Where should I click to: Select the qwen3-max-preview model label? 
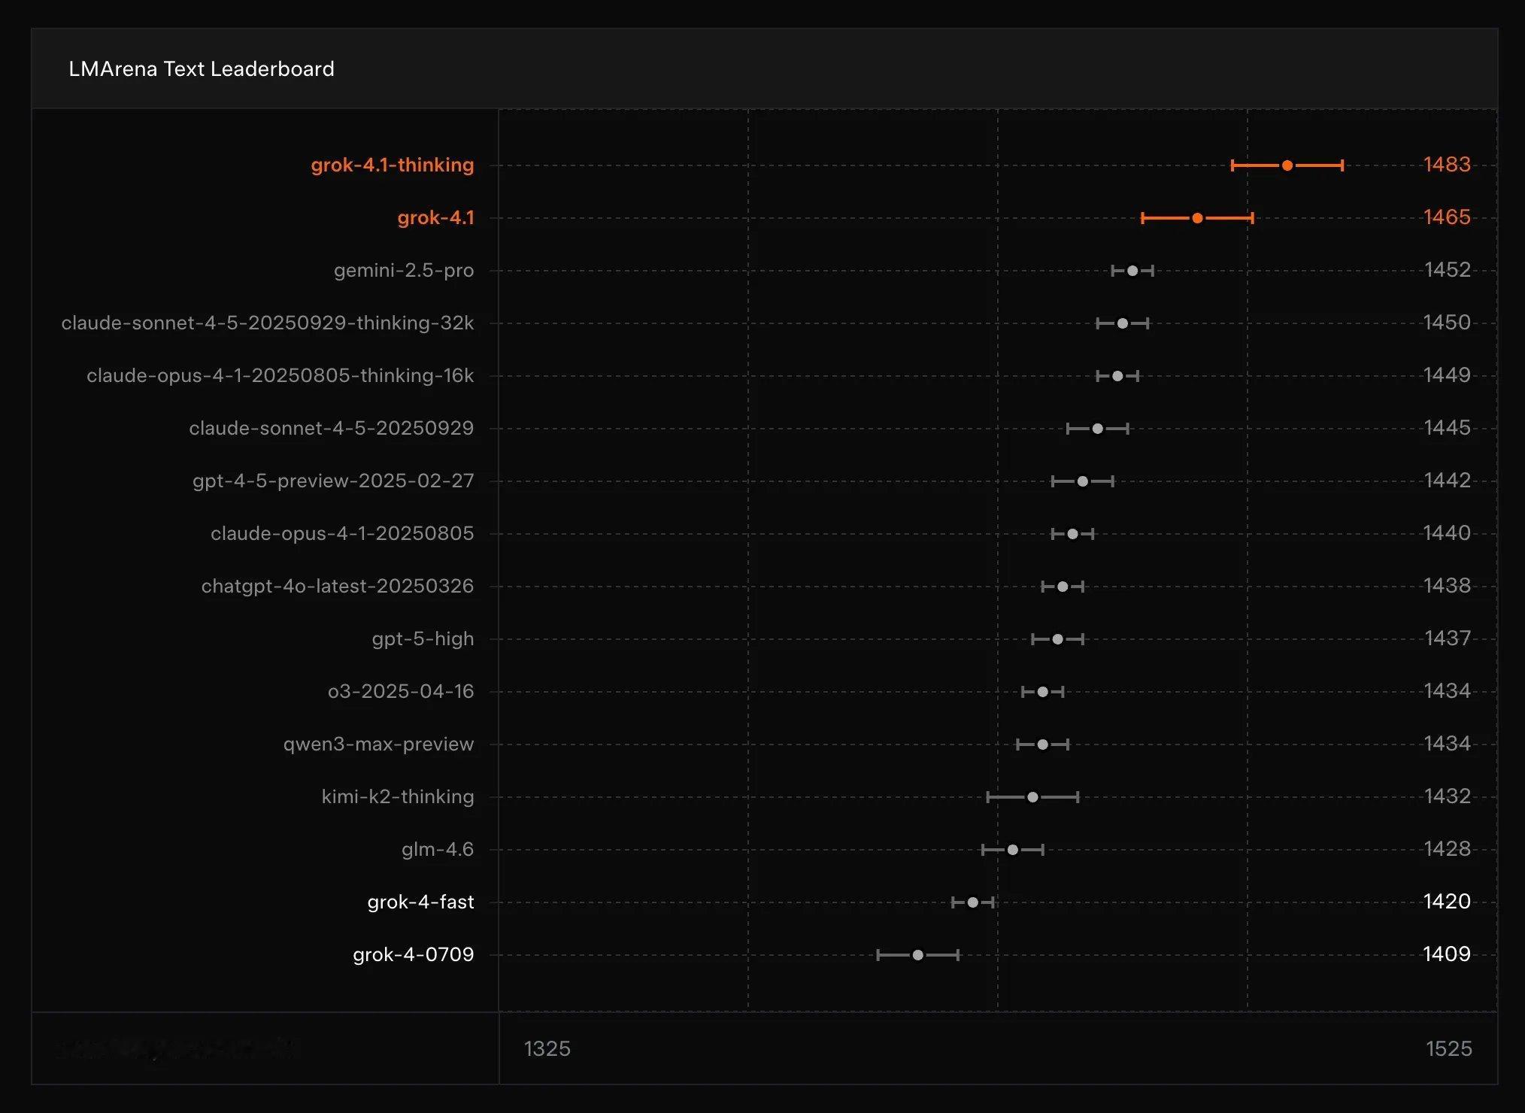click(x=378, y=745)
